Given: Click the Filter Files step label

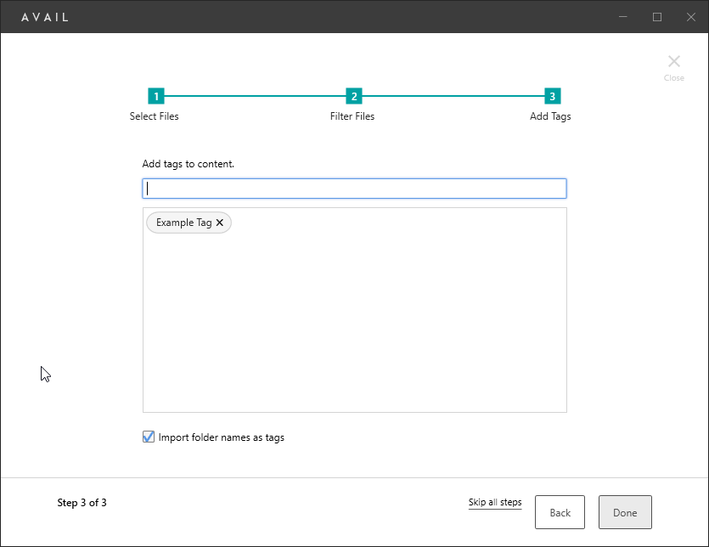Looking at the screenshot, I should (x=352, y=116).
